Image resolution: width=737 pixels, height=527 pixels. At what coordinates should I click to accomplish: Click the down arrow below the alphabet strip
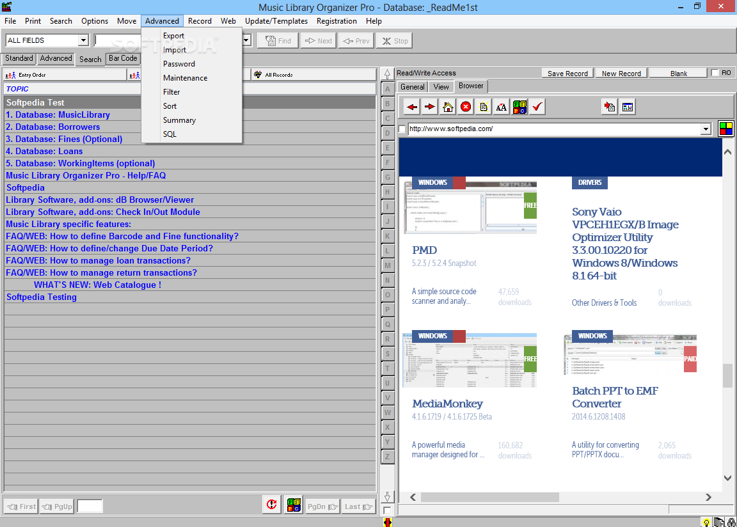[x=387, y=497]
